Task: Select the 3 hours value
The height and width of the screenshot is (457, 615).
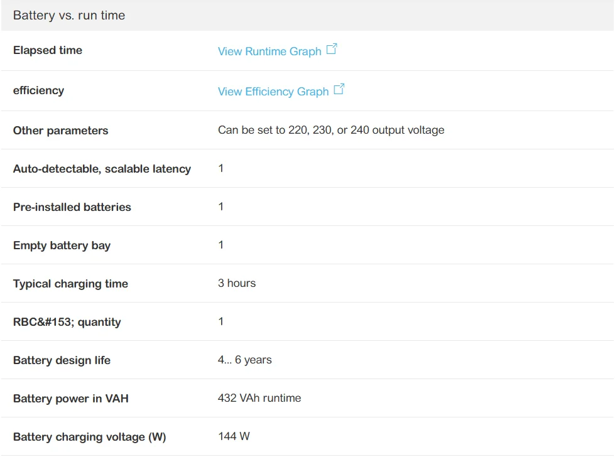Action: tap(237, 283)
